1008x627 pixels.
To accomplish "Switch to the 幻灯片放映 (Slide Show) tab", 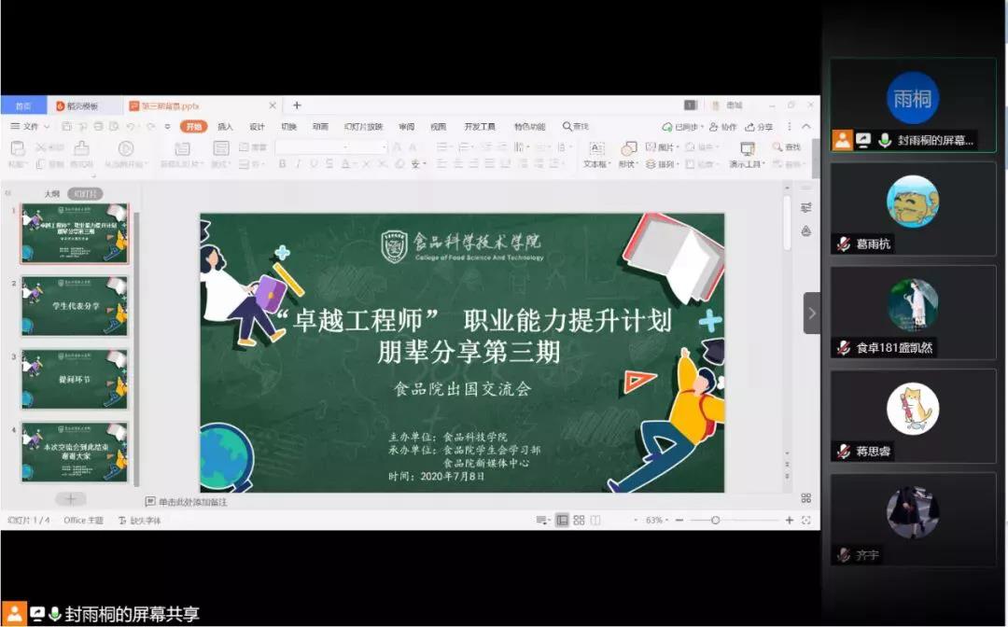I will click(x=363, y=126).
